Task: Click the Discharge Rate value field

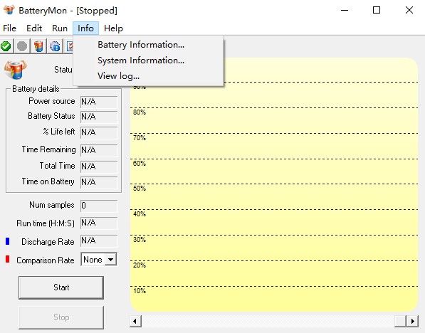Action: click(99, 240)
